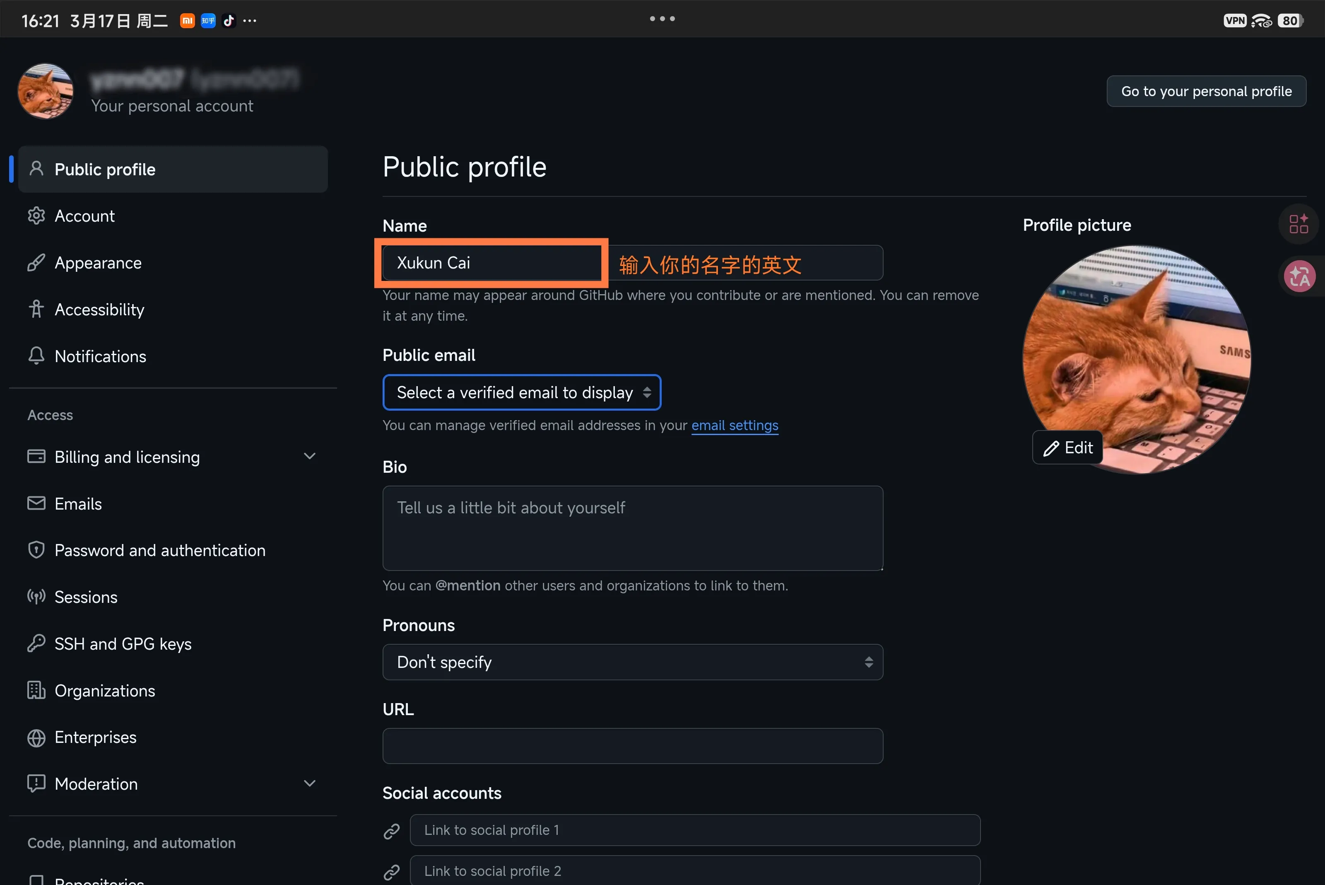This screenshot has width=1325, height=885.
Task: Click the Public profile page heading
Action: 464,167
